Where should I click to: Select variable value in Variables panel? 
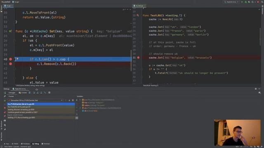point(93,105)
